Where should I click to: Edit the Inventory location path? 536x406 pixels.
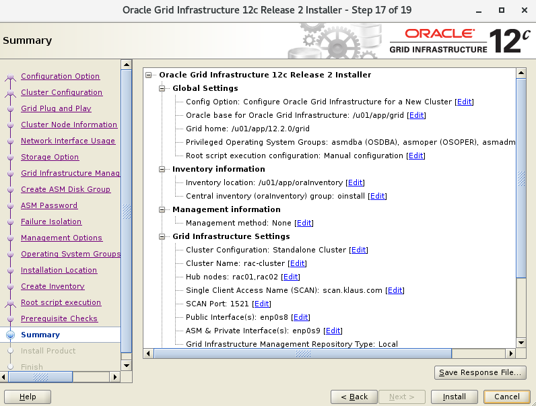(355, 182)
